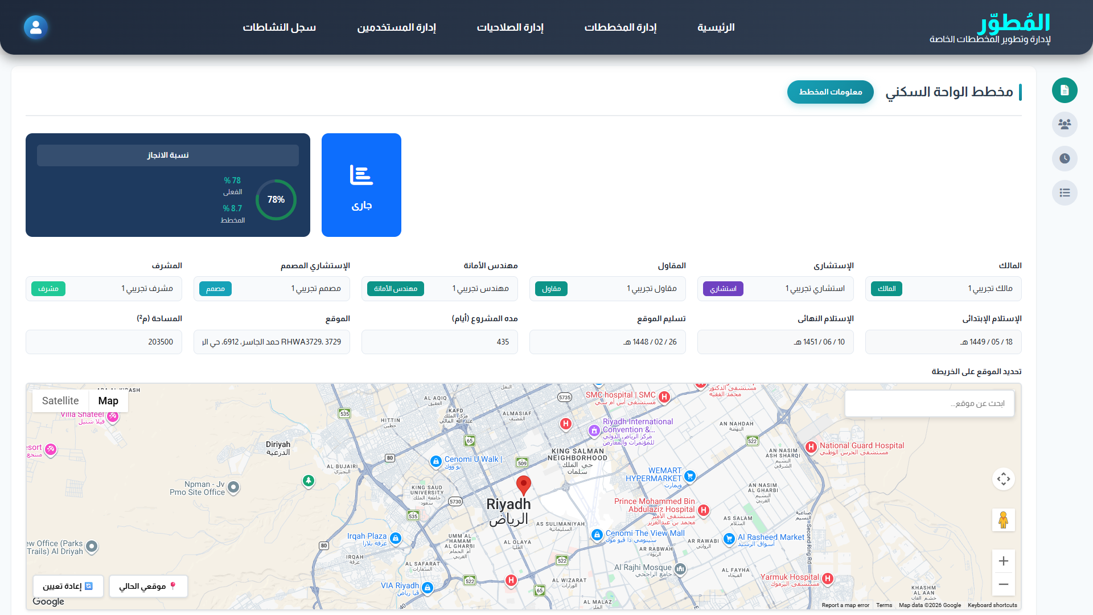
Task: Switch map to Map view
Action: pyautogui.click(x=108, y=401)
